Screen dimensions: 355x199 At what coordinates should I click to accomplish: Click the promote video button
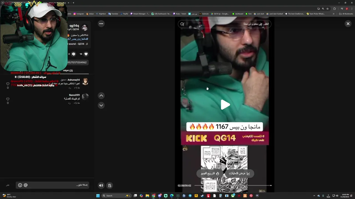[x=210, y=173]
